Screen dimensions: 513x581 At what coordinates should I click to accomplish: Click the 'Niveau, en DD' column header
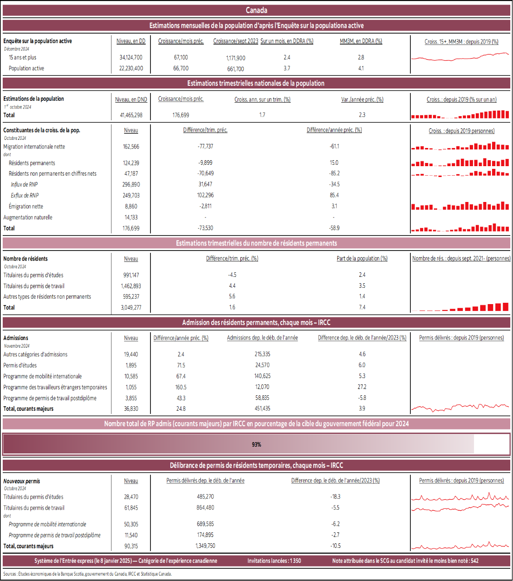[x=131, y=41]
